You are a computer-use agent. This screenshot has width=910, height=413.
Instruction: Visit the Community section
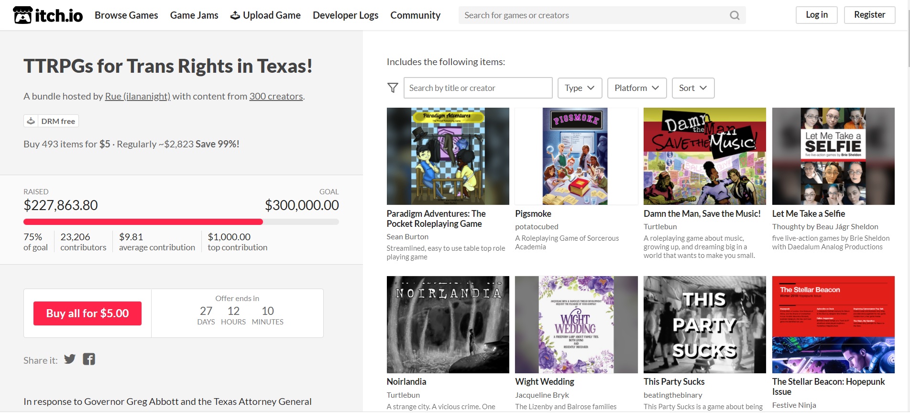click(x=415, y=15)
